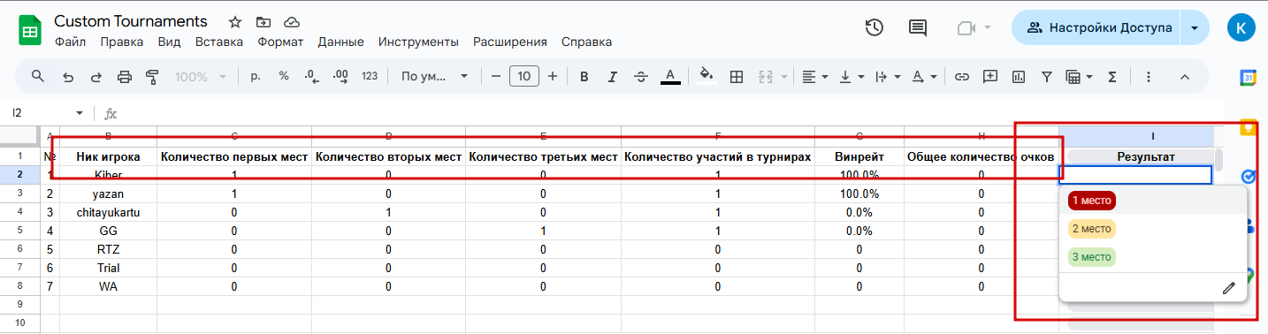Click the font size field showing 10
Screen dimensions: 1268x334
tap(524, 77)
